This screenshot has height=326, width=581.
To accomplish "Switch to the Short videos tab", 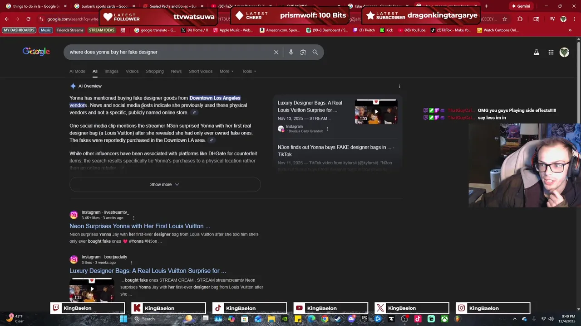I will click(x=201, y=71).
